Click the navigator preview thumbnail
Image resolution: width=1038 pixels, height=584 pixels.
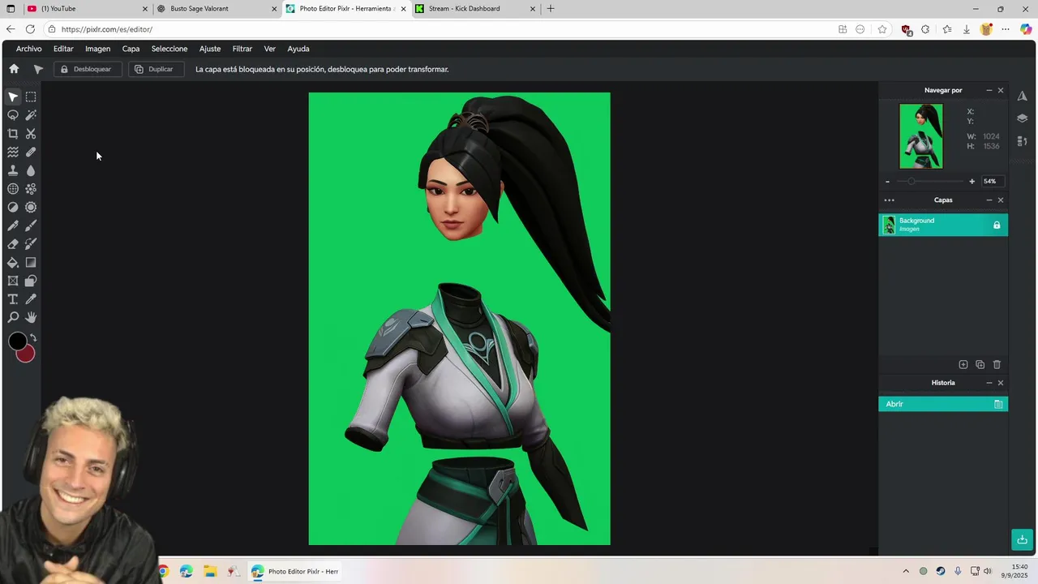point(921,136)
